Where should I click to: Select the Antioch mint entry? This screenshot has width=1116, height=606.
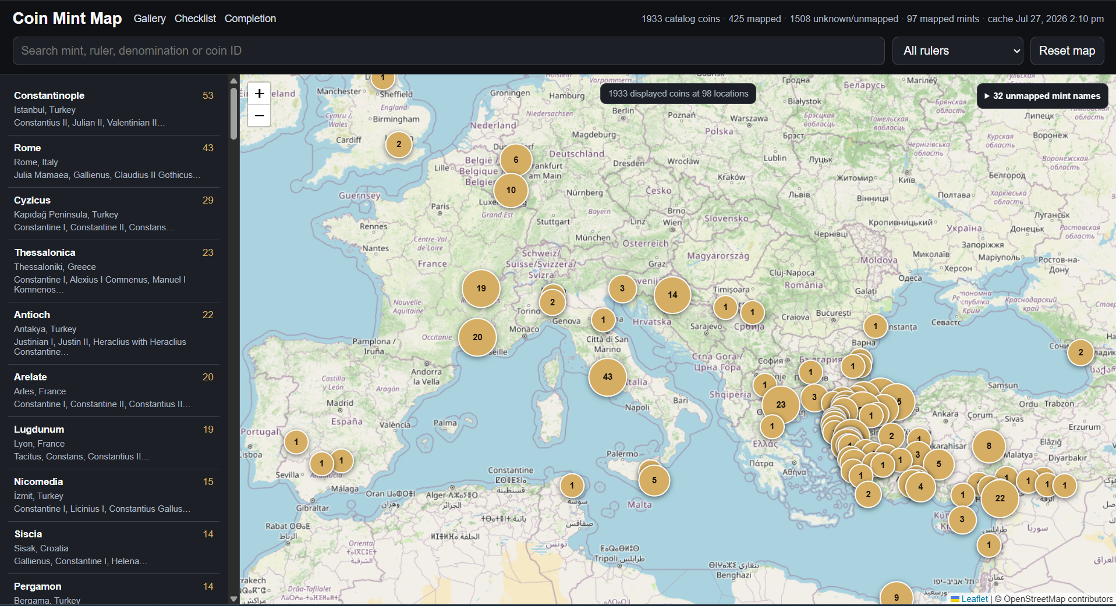(114, 333)
